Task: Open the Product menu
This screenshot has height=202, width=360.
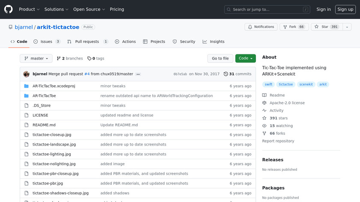Action: [29, 9]
